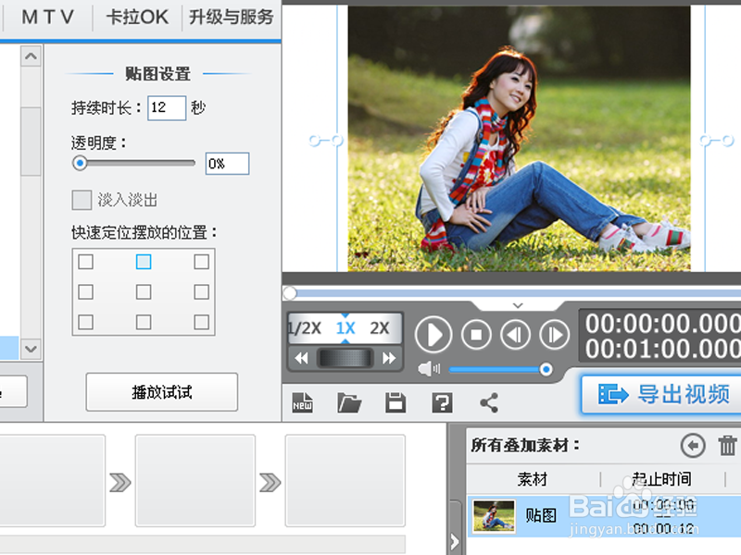Select 2X playback speed
The image size is (741, 555).
point(380,328)
